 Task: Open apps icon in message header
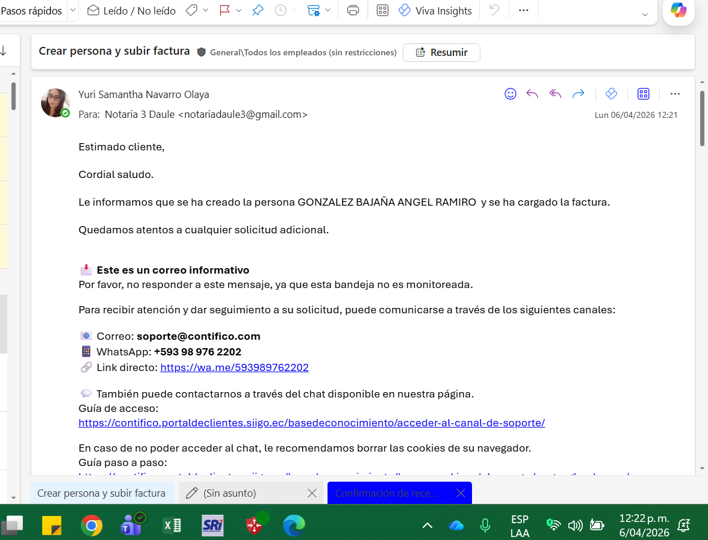point(644,94)
